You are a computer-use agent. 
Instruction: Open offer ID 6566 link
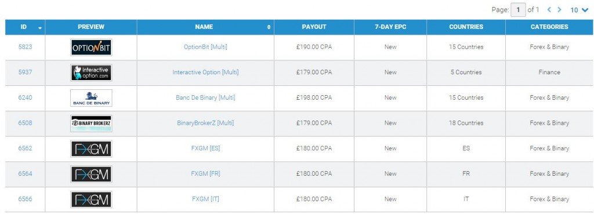pyautogui.click(x=25, y=200)
